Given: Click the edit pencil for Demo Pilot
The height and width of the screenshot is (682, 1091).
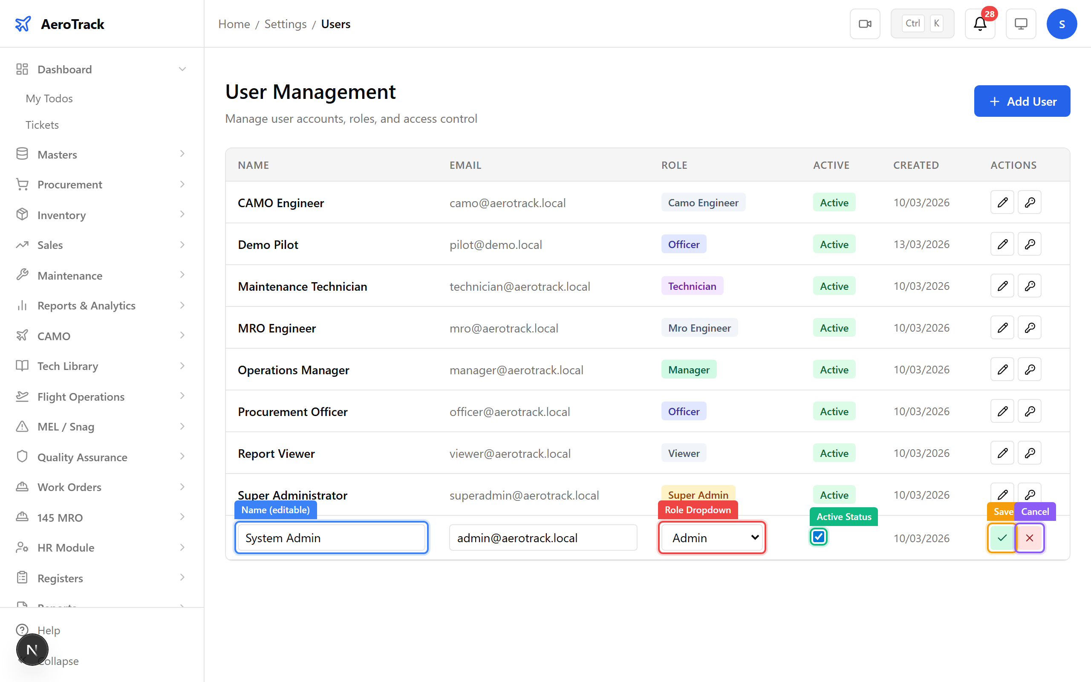Looking at the screenshot, I should [x=1002, y=244].
